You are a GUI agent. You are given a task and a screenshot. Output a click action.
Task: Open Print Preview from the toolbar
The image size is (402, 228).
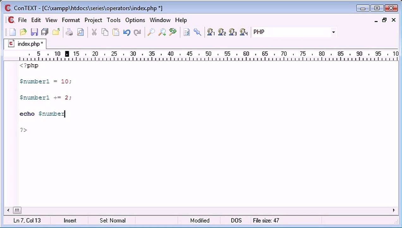[80, 32]
